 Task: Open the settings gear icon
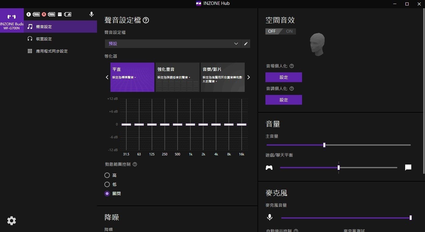click(12, 221)
